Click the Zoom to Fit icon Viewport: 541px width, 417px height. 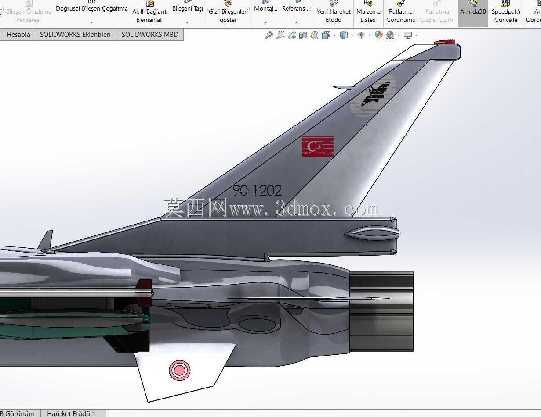pos(269,35)
